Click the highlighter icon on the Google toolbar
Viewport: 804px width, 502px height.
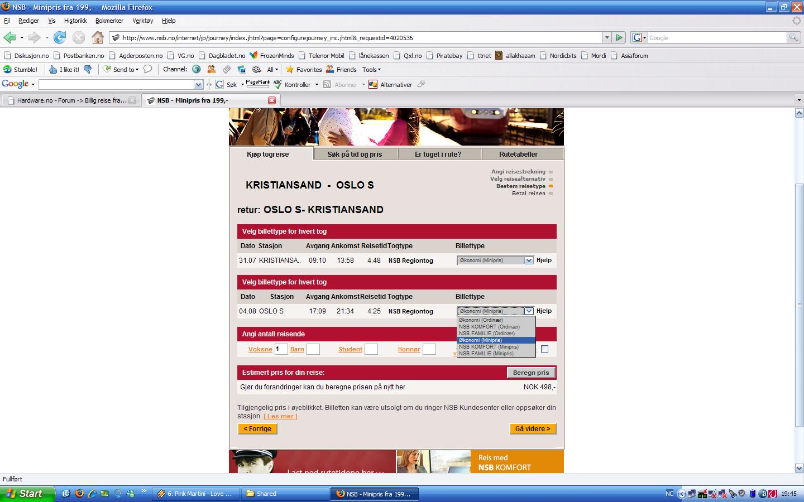[x=421, y=84]
